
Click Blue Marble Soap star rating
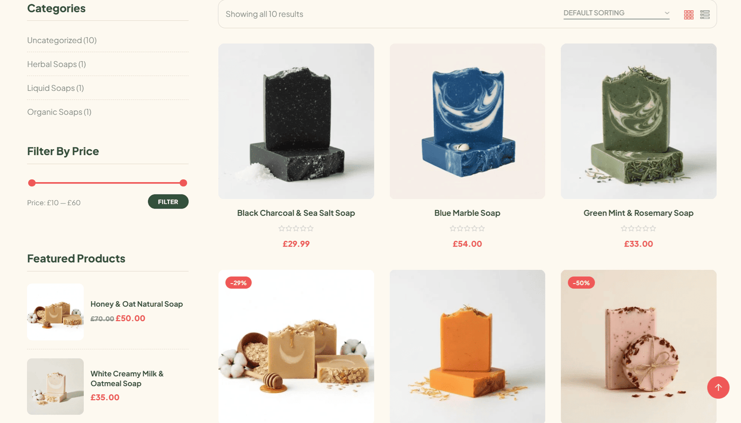(x=467, y=228)
